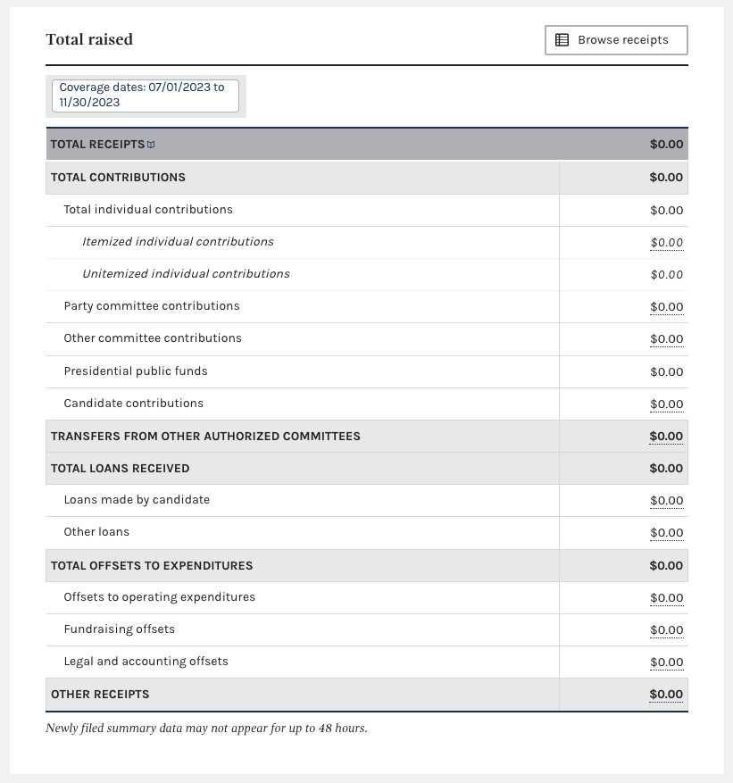Select the Total Receipts $0.00 value

(667, 145)
